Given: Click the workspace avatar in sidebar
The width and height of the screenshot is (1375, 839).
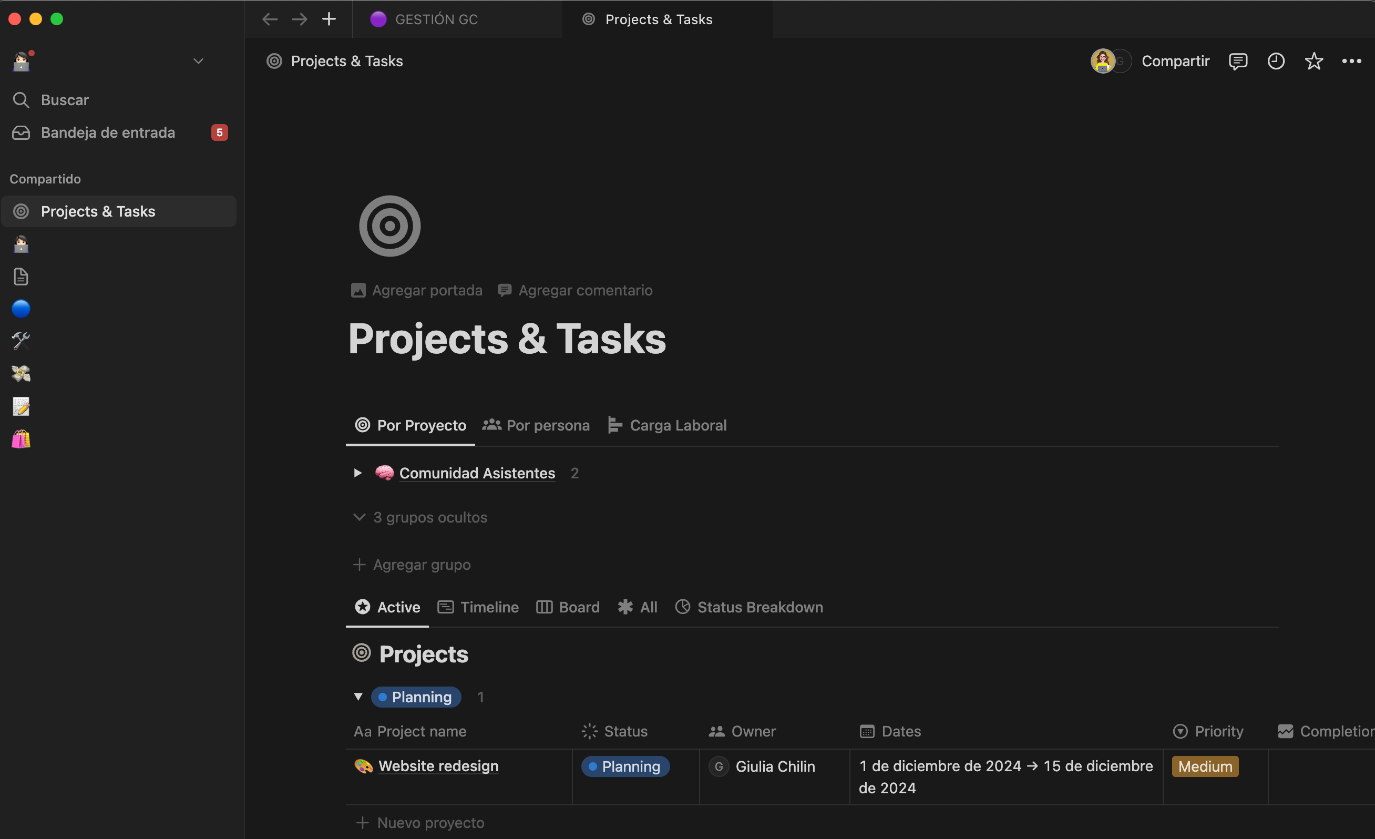Looking at the screenshot, I should point(22,61).
